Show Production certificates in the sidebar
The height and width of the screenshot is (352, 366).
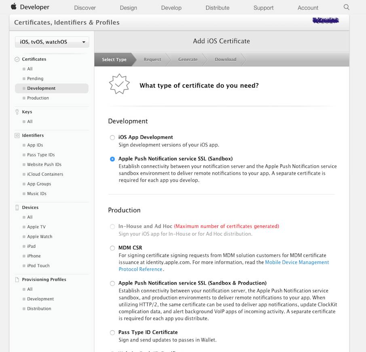click(x=38, y=98)
